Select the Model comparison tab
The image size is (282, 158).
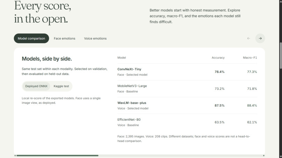31,38
